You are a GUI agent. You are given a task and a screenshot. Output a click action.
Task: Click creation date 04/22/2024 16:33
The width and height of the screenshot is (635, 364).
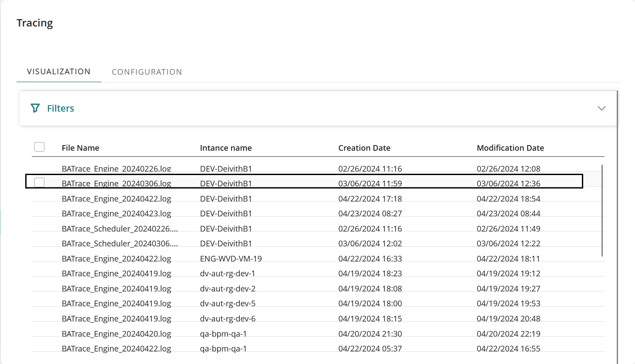[x=370, y=258]
